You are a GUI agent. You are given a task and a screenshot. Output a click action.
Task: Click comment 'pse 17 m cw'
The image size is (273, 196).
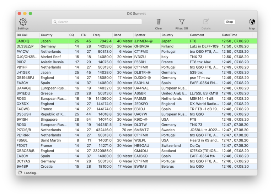pyautogui.click(x=200, y=77)
